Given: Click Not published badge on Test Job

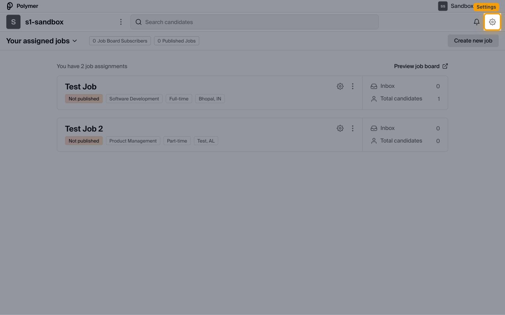Looking at the screenshot, I should (x=84, y=99).
